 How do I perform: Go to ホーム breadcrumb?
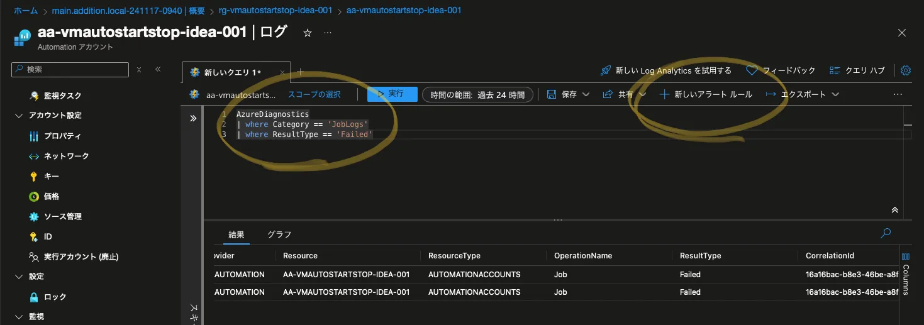click(x=25, y=11)
